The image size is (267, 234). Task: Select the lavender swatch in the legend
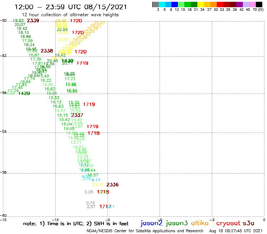tap(246, 4)
